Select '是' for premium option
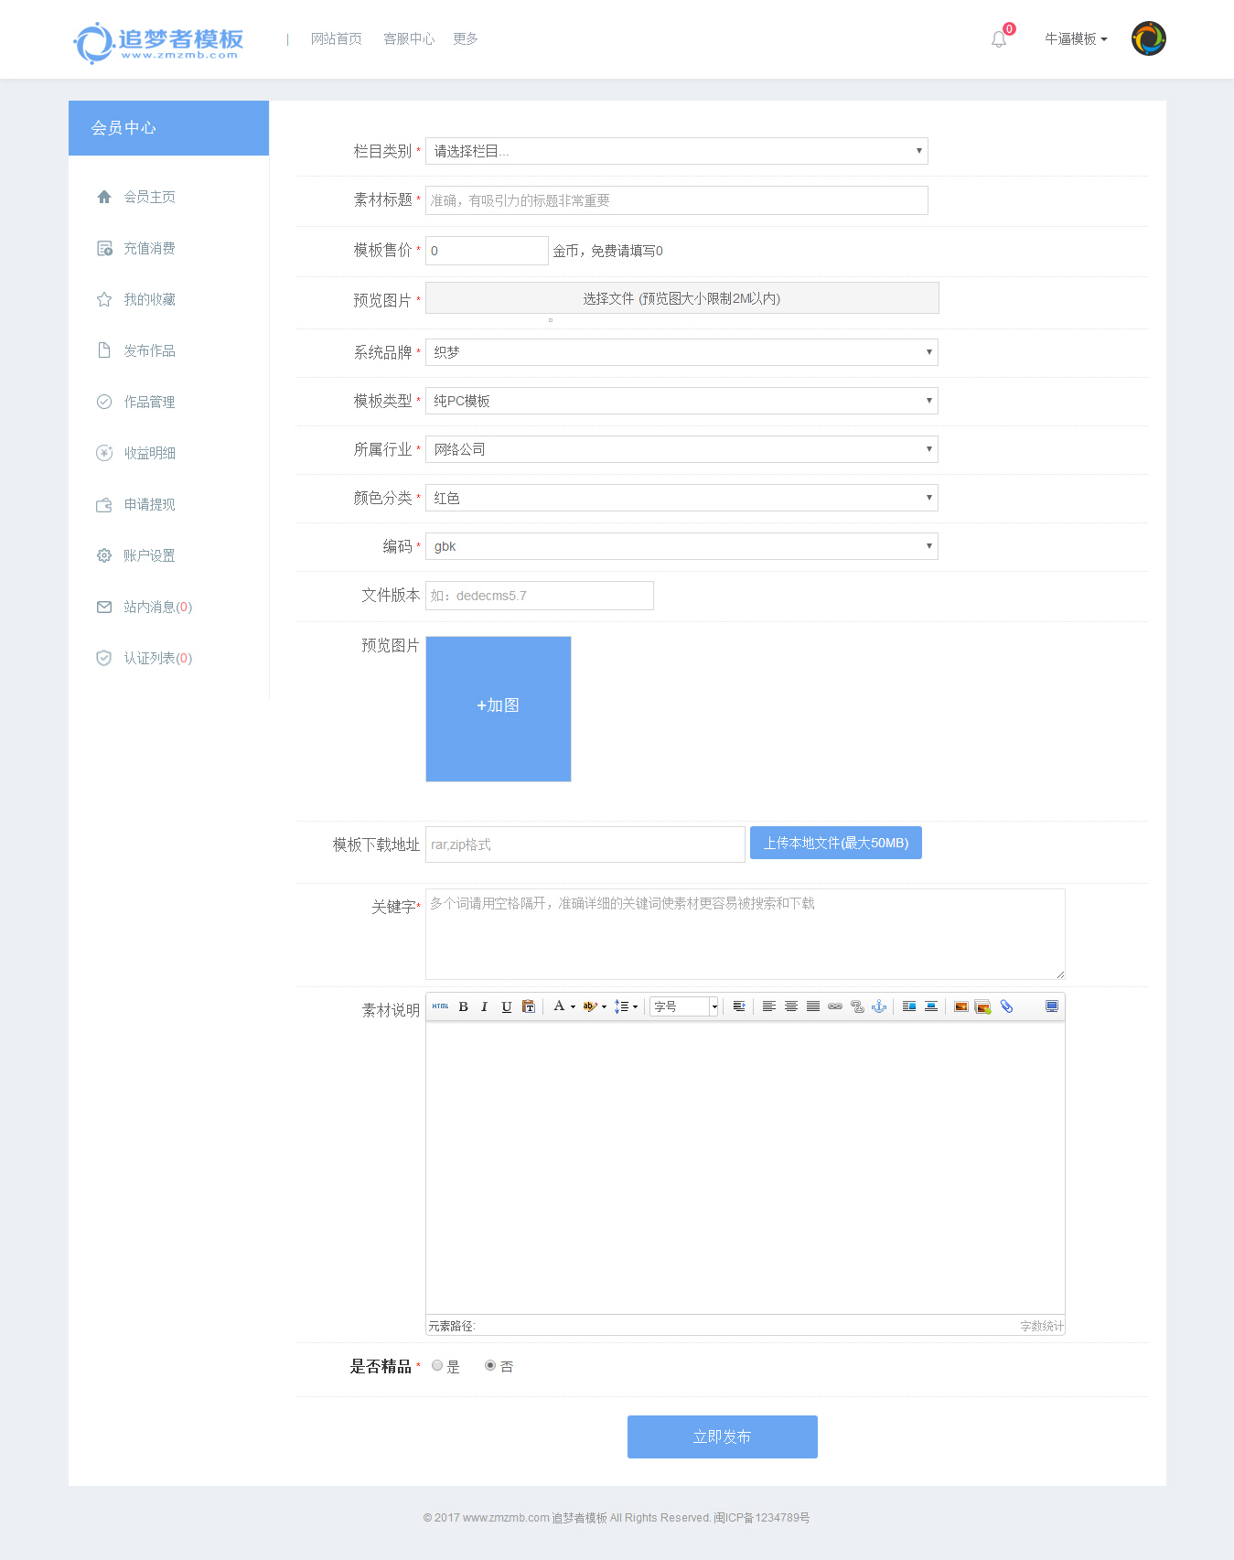The image size is (1234, 1560). (x=437, y=1365)
